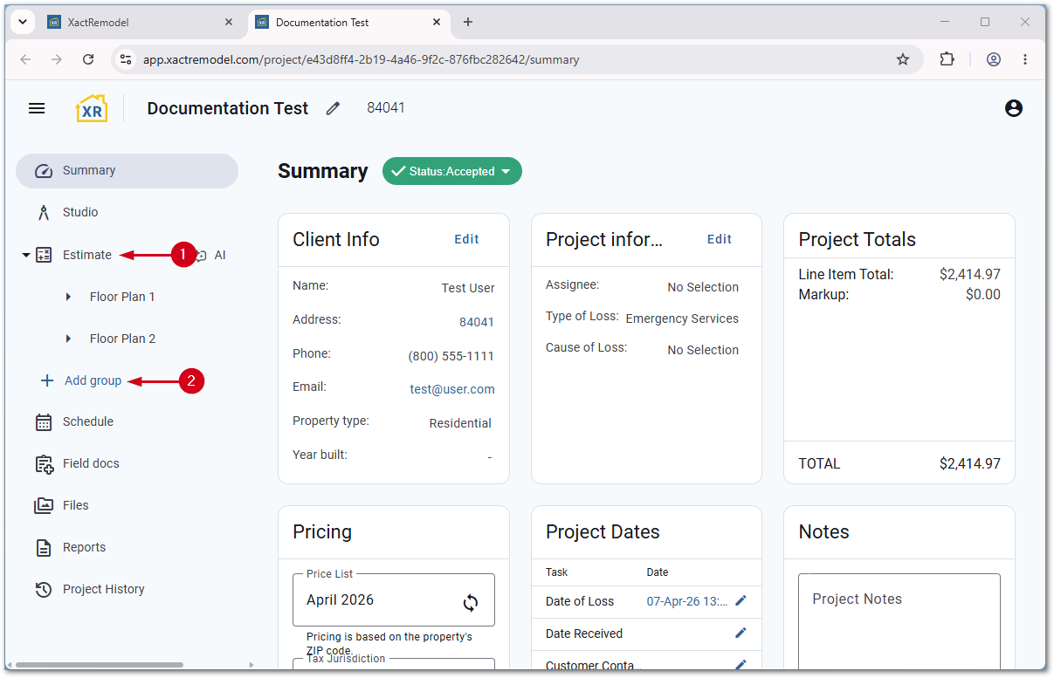Edit project name with pencil icon

pyautogui.click(x=333, y=108)
